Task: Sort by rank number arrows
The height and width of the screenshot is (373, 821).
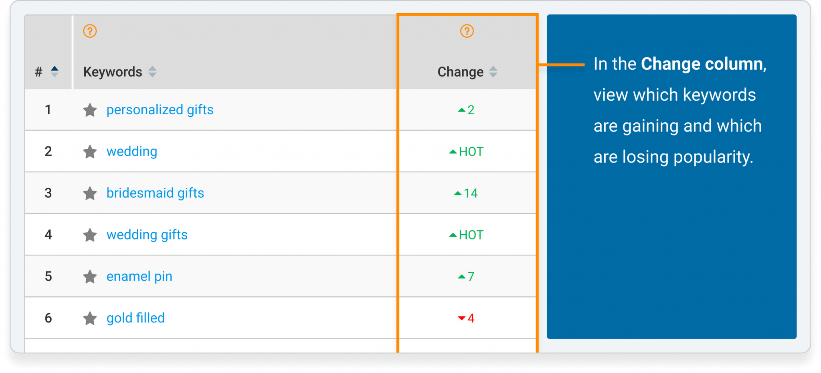Action: 55,72
